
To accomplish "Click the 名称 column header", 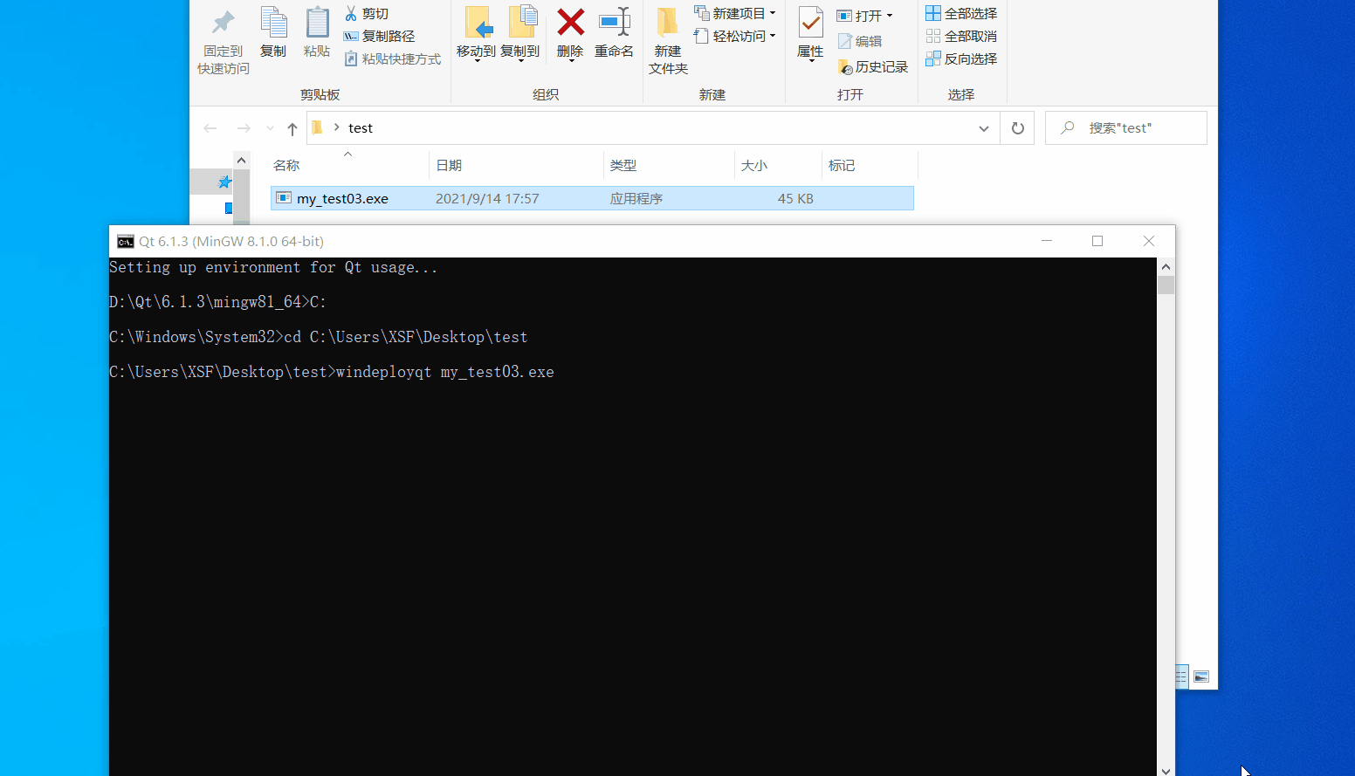I will tap(285, 165).
